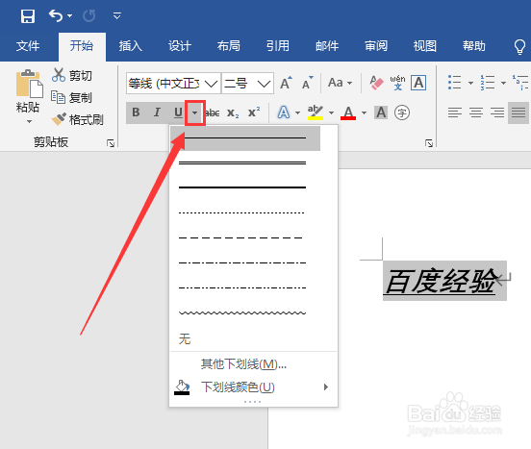Open Customize Quick Access Toolbar dropdown
This screenshot has width=531, height=449.
116,16
